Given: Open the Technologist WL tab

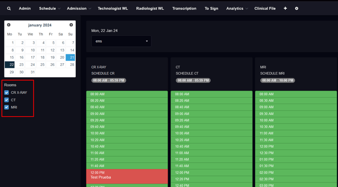Looking at the screenshot, I should (113, 9).
